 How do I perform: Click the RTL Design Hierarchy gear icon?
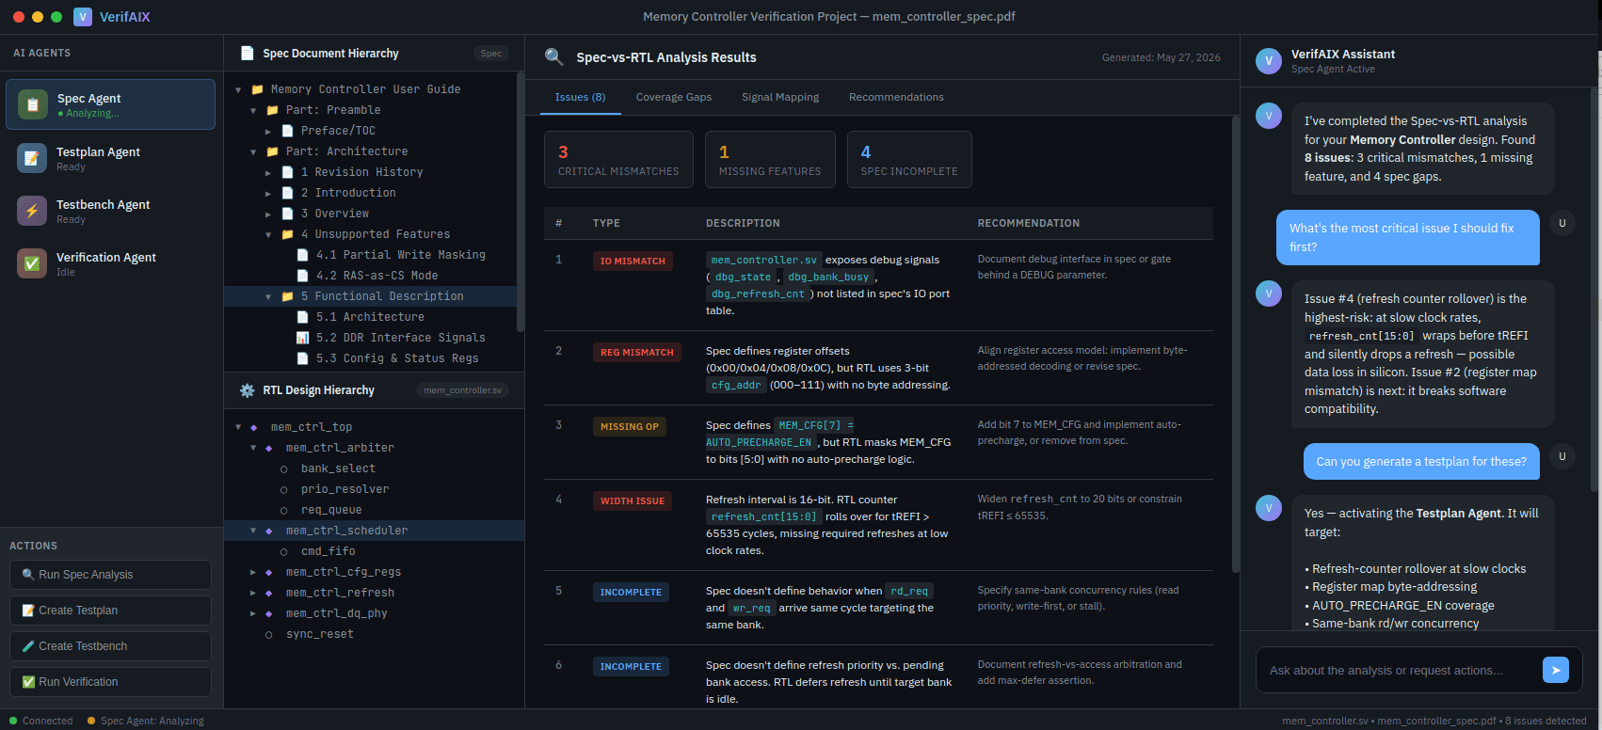248,390
